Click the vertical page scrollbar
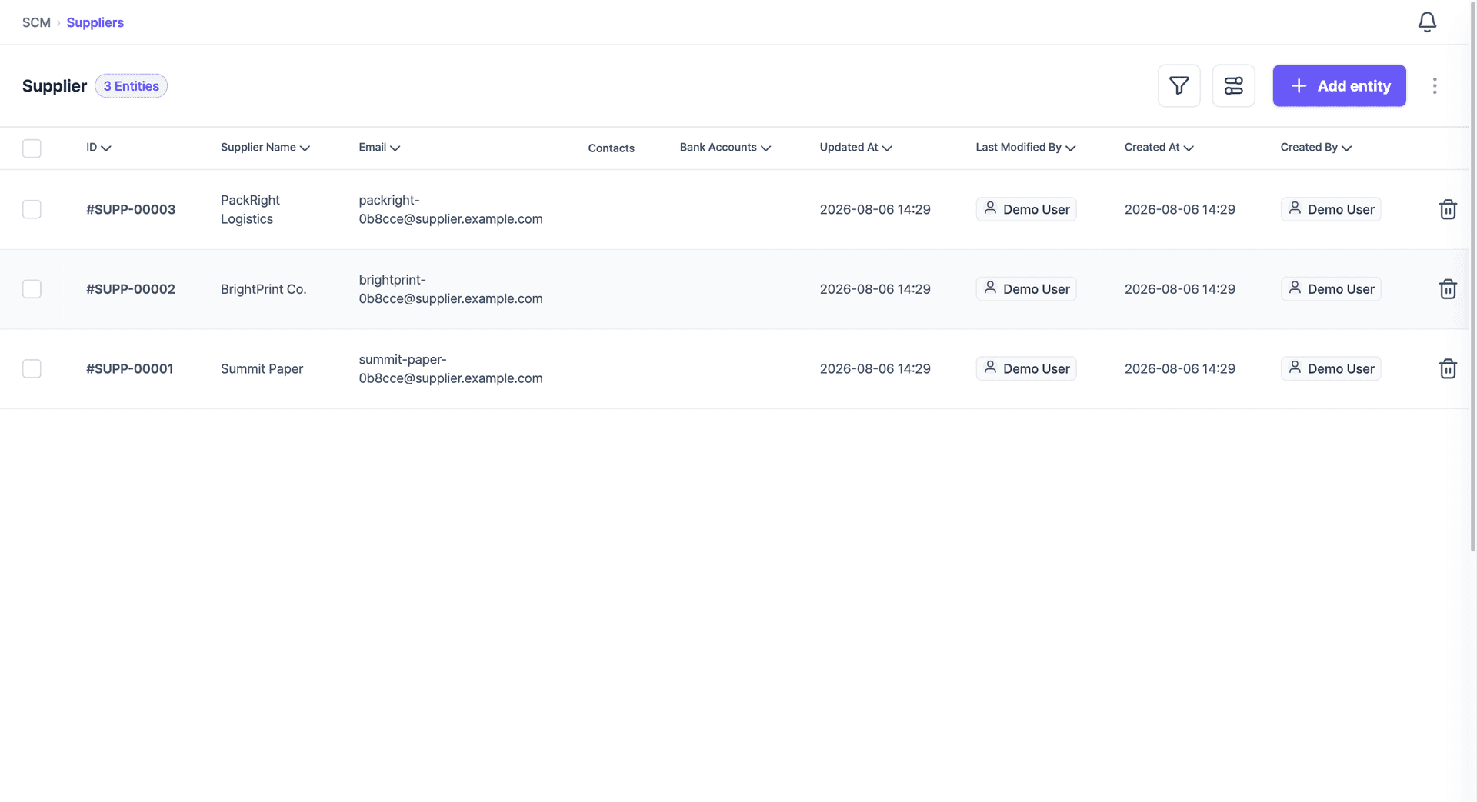Screen dimensions: 1477x802 click(x=1472, y=277)
